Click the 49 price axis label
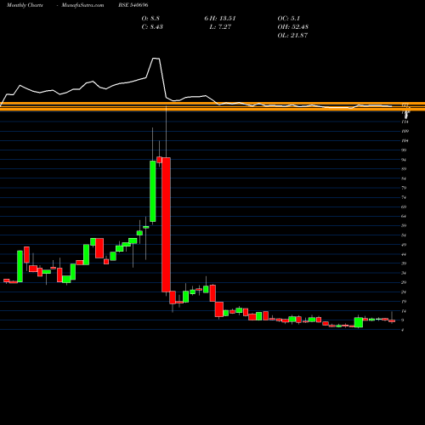 pyautogui.click(x=404, y=245)
